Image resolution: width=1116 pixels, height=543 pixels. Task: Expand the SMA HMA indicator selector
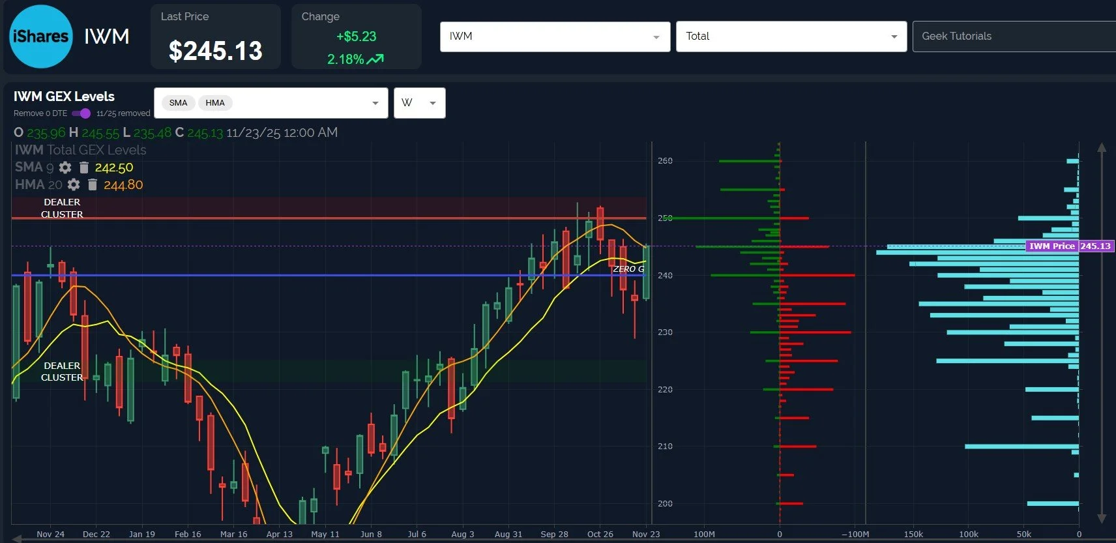(x=375, y=103)
